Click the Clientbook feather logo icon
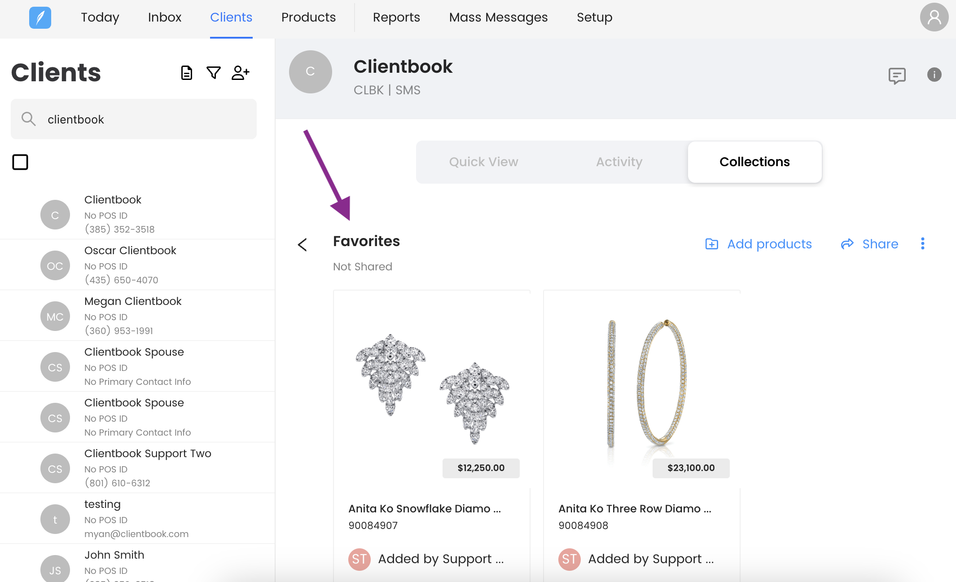Viewport: 956px width, 582px height. (x=40, y=18)
